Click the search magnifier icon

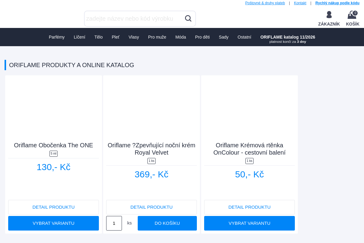[x=188, y=19]
